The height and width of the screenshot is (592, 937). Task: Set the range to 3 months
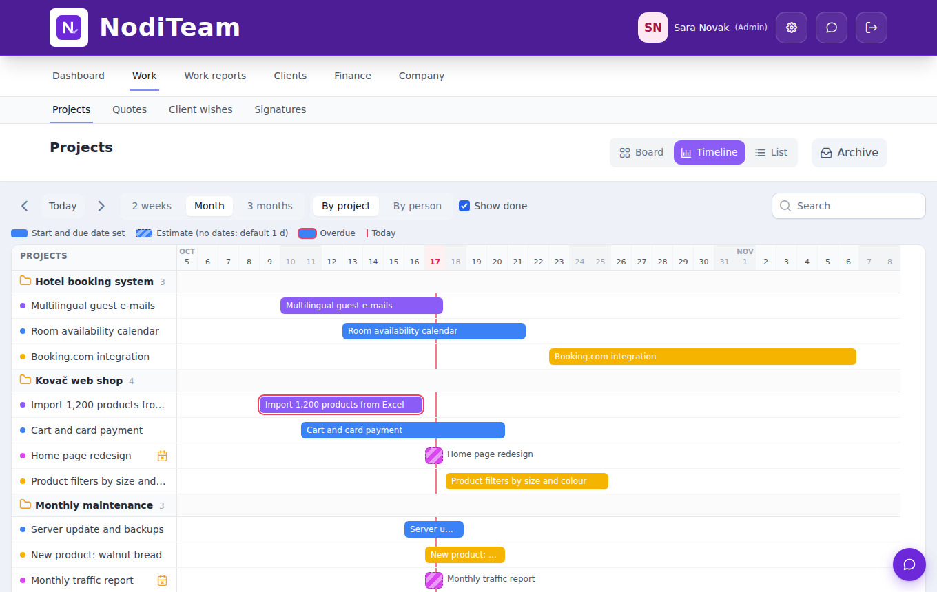[270, 206]
